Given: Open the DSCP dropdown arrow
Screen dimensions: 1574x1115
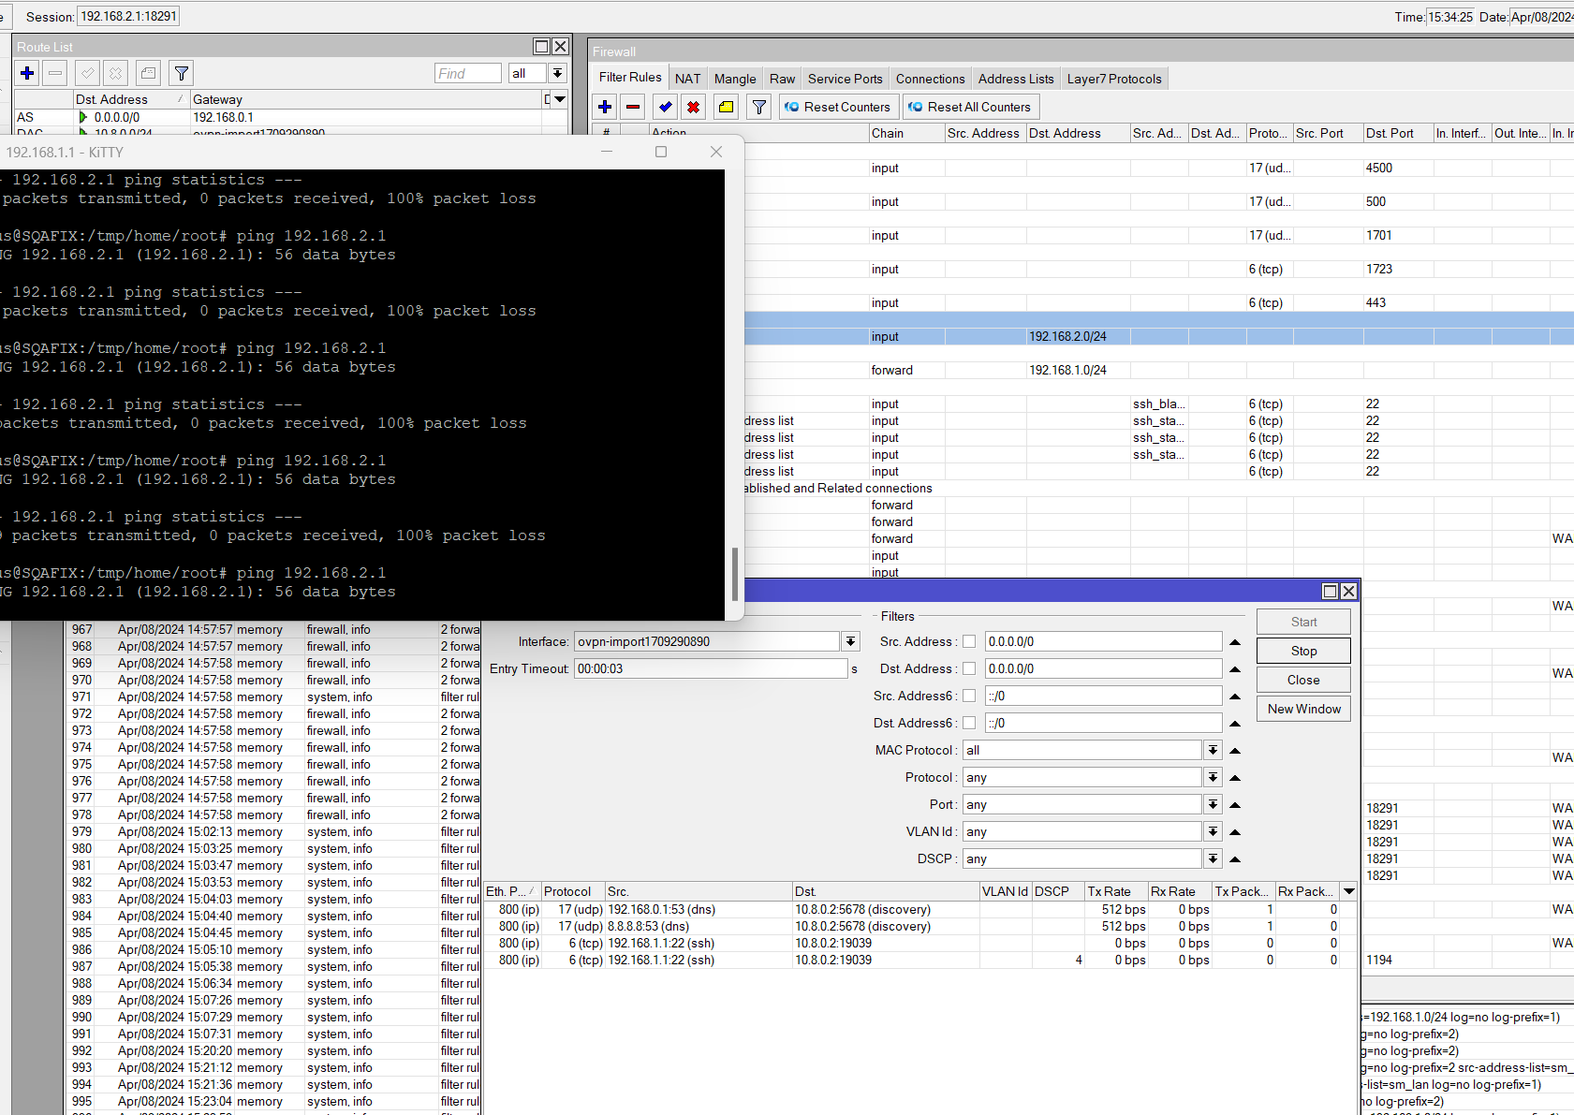Looking at the screenshot, I should [x=1213, y=858].
